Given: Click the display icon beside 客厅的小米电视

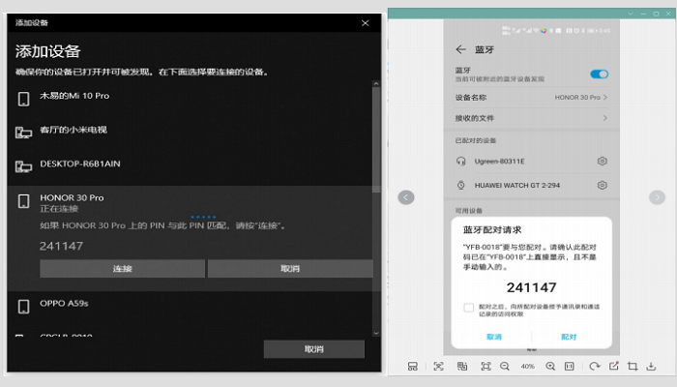Looking at the screenshot, I should [x=24, y=133].
